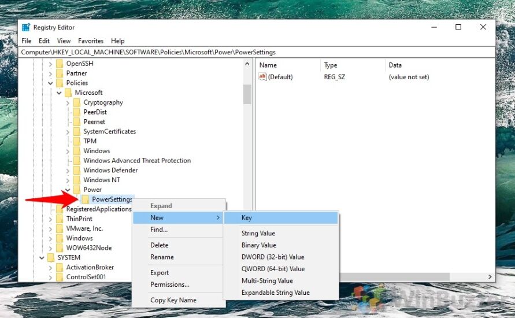Click the Cryptography folder icon
515x318 pixels.
[76, 102]
